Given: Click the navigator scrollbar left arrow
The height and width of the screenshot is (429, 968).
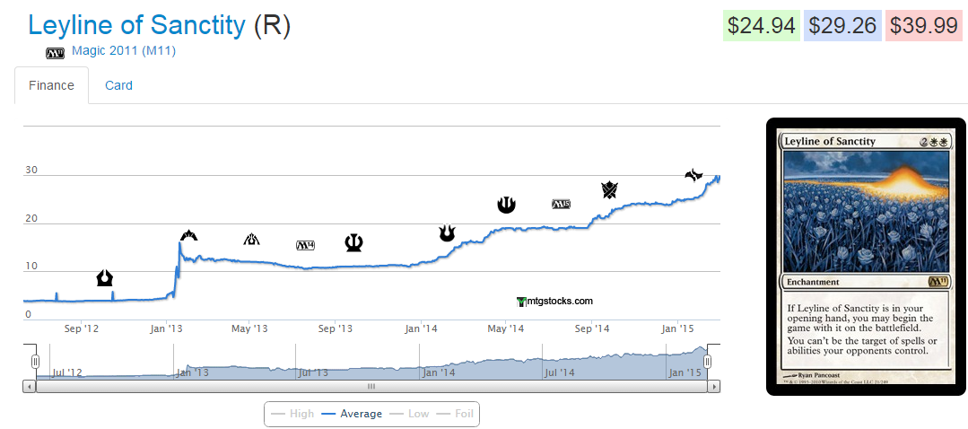Looking at the screenshot, I should click(29, 387).
